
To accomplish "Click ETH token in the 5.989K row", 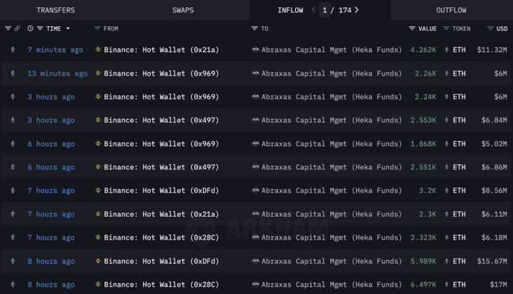I will pos(459,262).
